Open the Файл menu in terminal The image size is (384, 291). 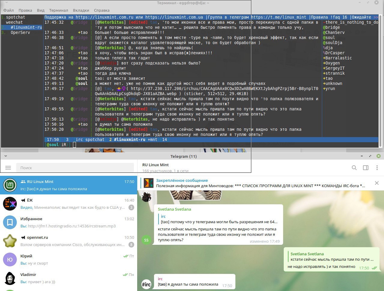coord(8,10)
